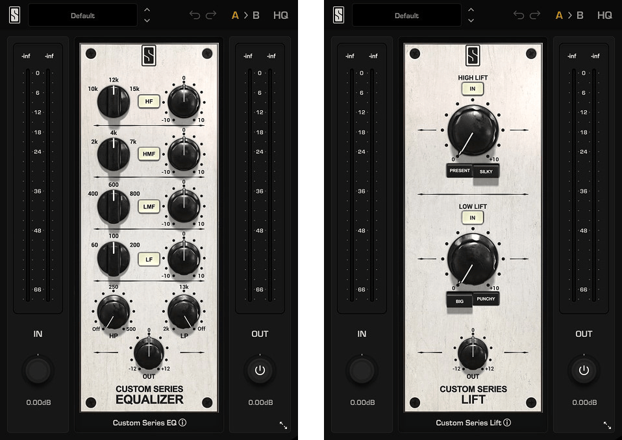The image size is (622, 440).
Task: Click the Slate logo icon on the EQ plugin
Action: (x=14, y=14)
